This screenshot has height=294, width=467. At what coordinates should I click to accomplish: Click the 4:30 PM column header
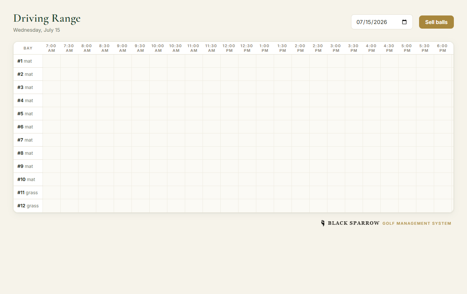[x=390, y=48]
